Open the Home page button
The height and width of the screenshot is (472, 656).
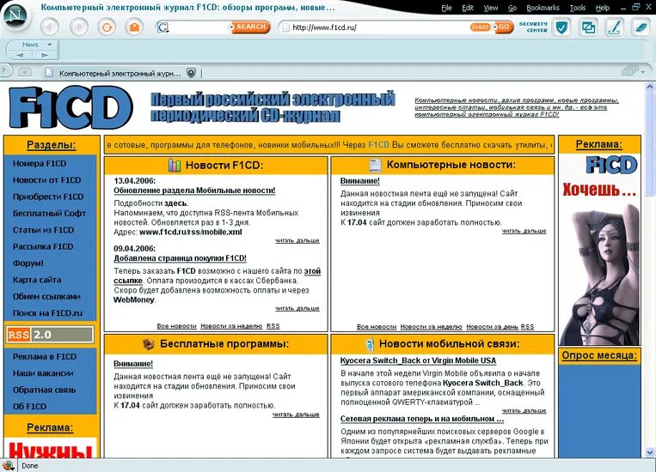click(x=134, y=27)
